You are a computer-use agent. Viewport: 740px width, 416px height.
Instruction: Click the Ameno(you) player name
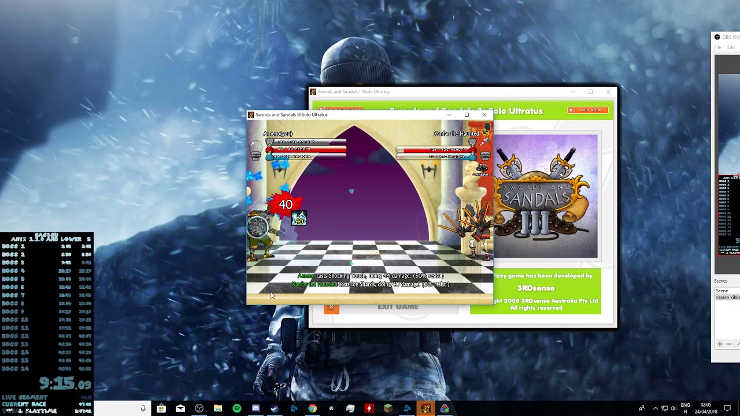click(x=277, y=133)
